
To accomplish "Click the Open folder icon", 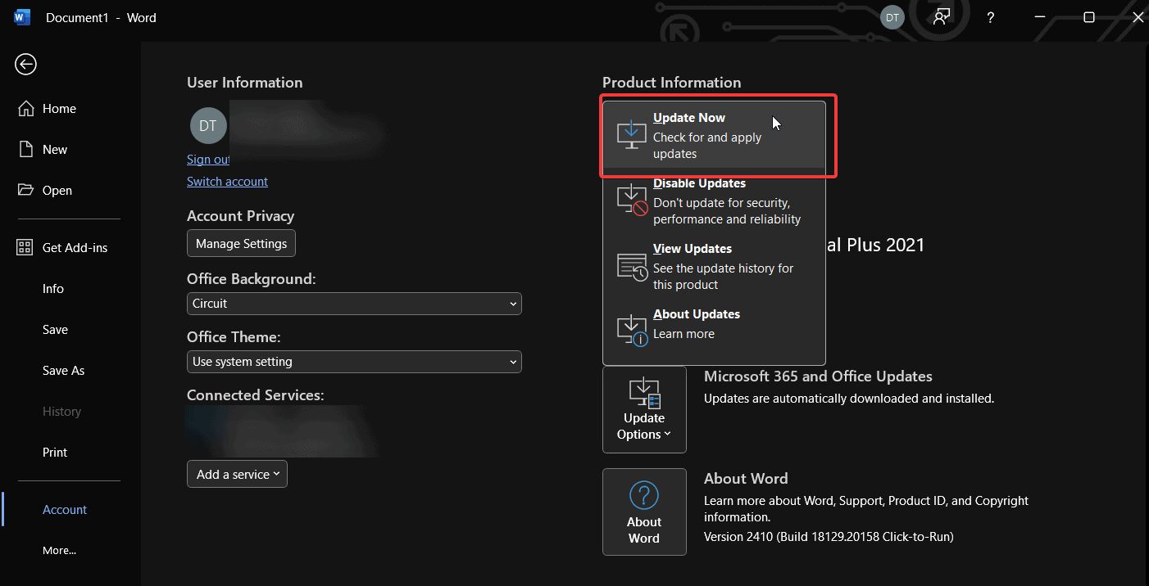I will pos(25,190).
